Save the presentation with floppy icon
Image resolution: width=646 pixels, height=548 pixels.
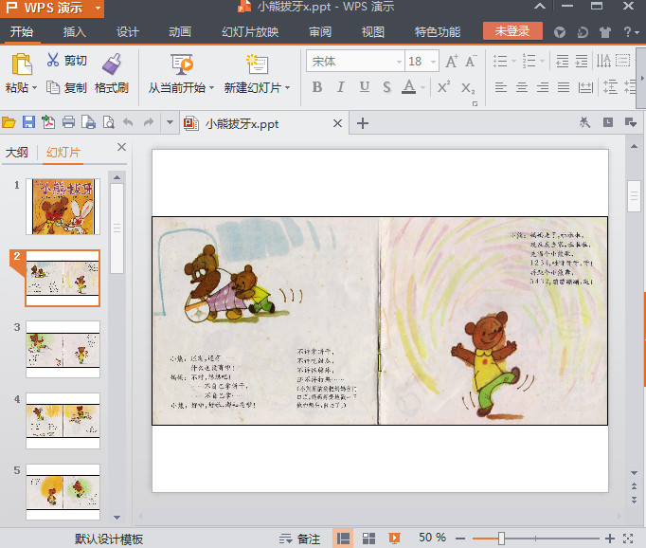click(28, 122)
